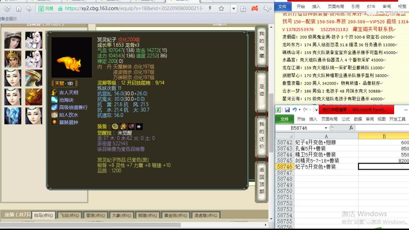Click the red gamepad icon in browser toolbar

tap(255, 8)
